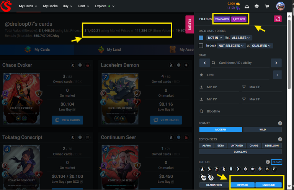Viewport: 294px width, 190px height.
Task: Click View Cards for Chaos Evoker
Action: [x=67, y=120]
